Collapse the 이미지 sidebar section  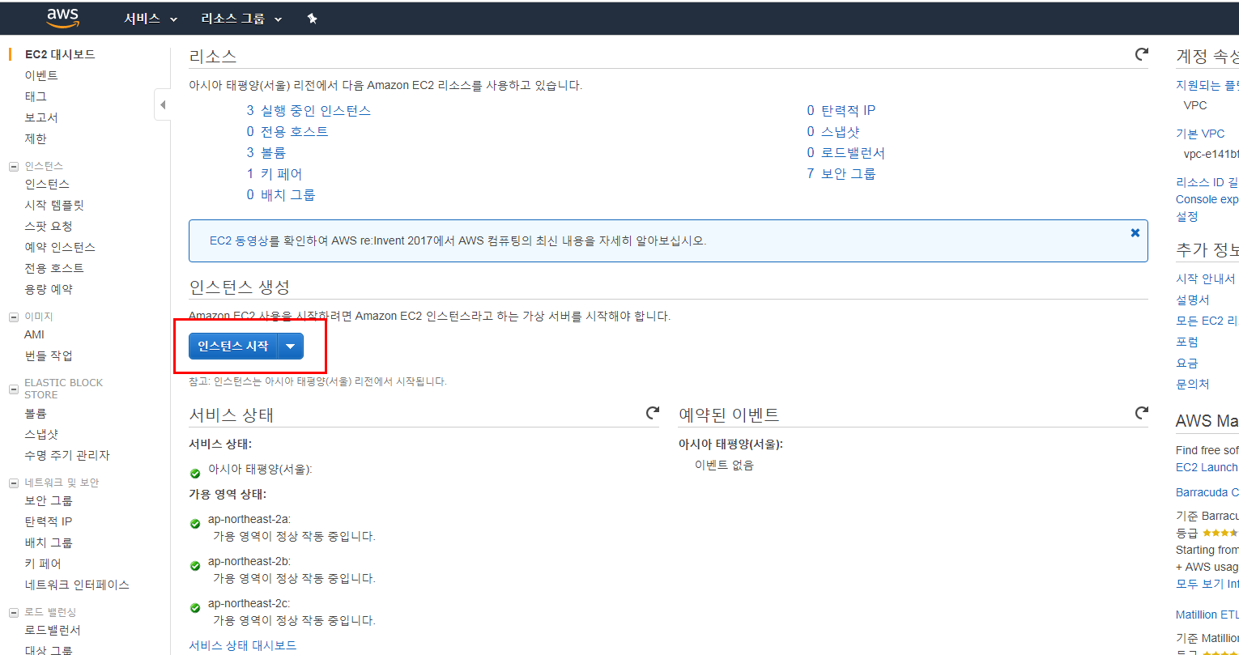tap(14, 317)
